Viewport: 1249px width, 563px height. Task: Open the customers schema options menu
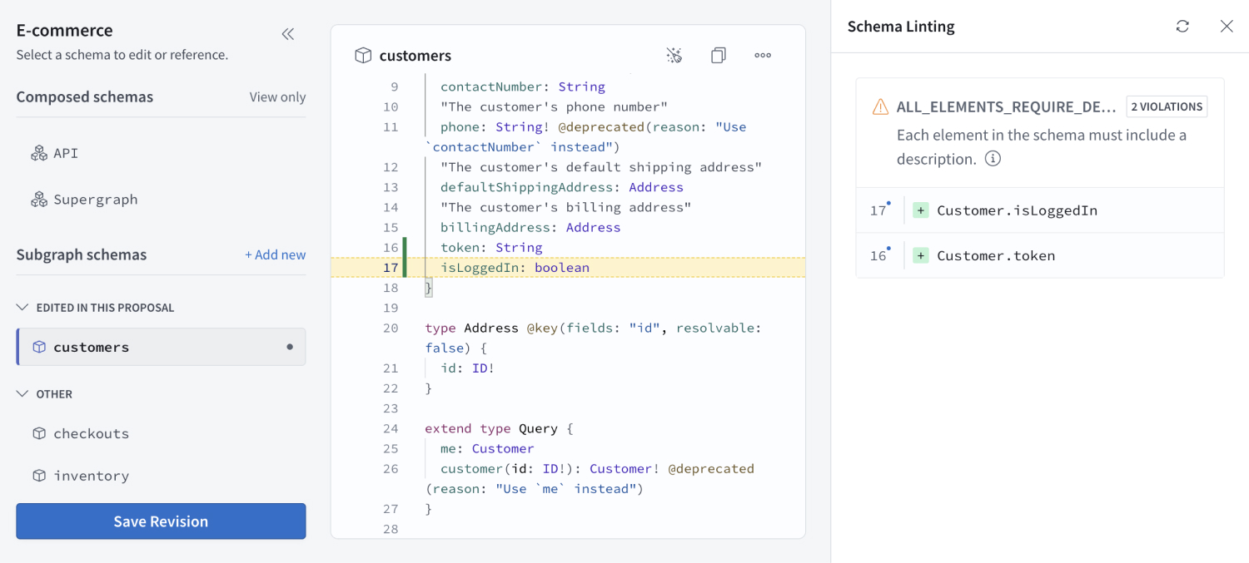762,54
